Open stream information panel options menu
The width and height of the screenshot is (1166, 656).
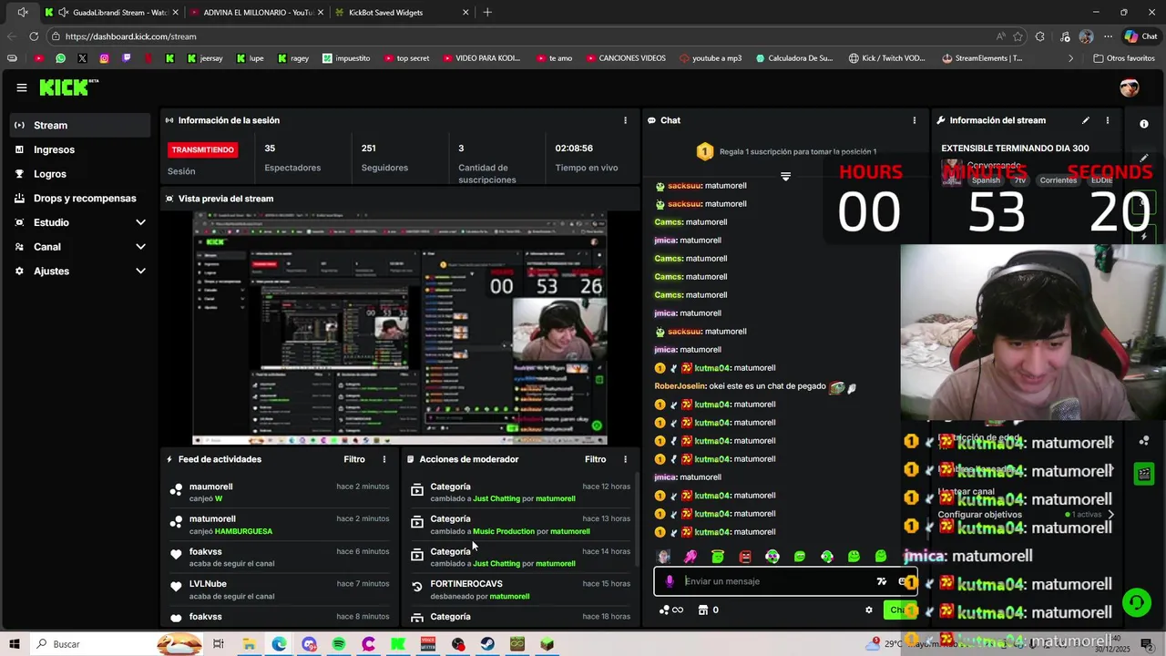coord(1108,120)
